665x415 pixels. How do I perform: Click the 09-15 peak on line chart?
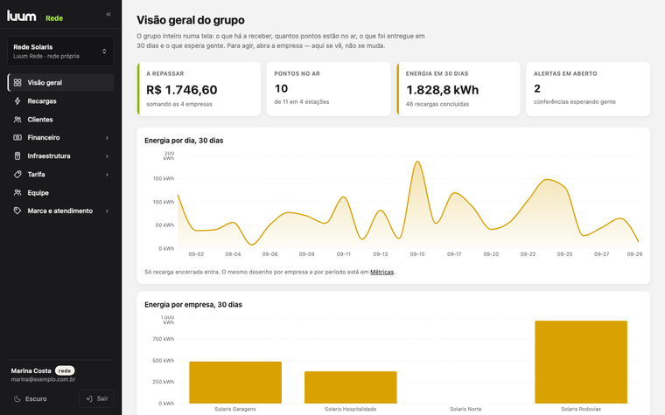(417, 162)
